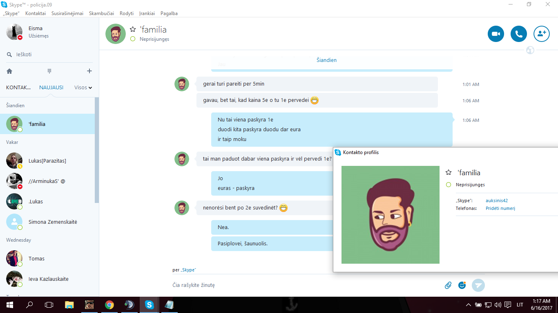Open the Skambučiai menu
Image resolution: width=558 pixels, height=313 pixels.
[101, 13]
